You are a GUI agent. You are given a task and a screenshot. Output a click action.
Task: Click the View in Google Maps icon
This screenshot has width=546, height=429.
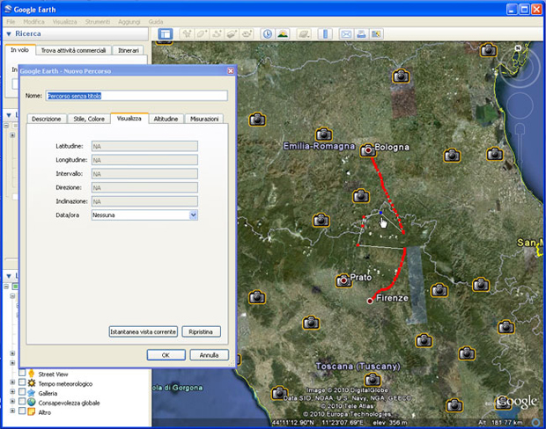point(376,34)
